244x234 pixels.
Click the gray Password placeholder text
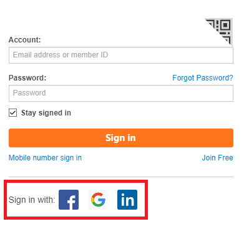click(x=29, y=93)
